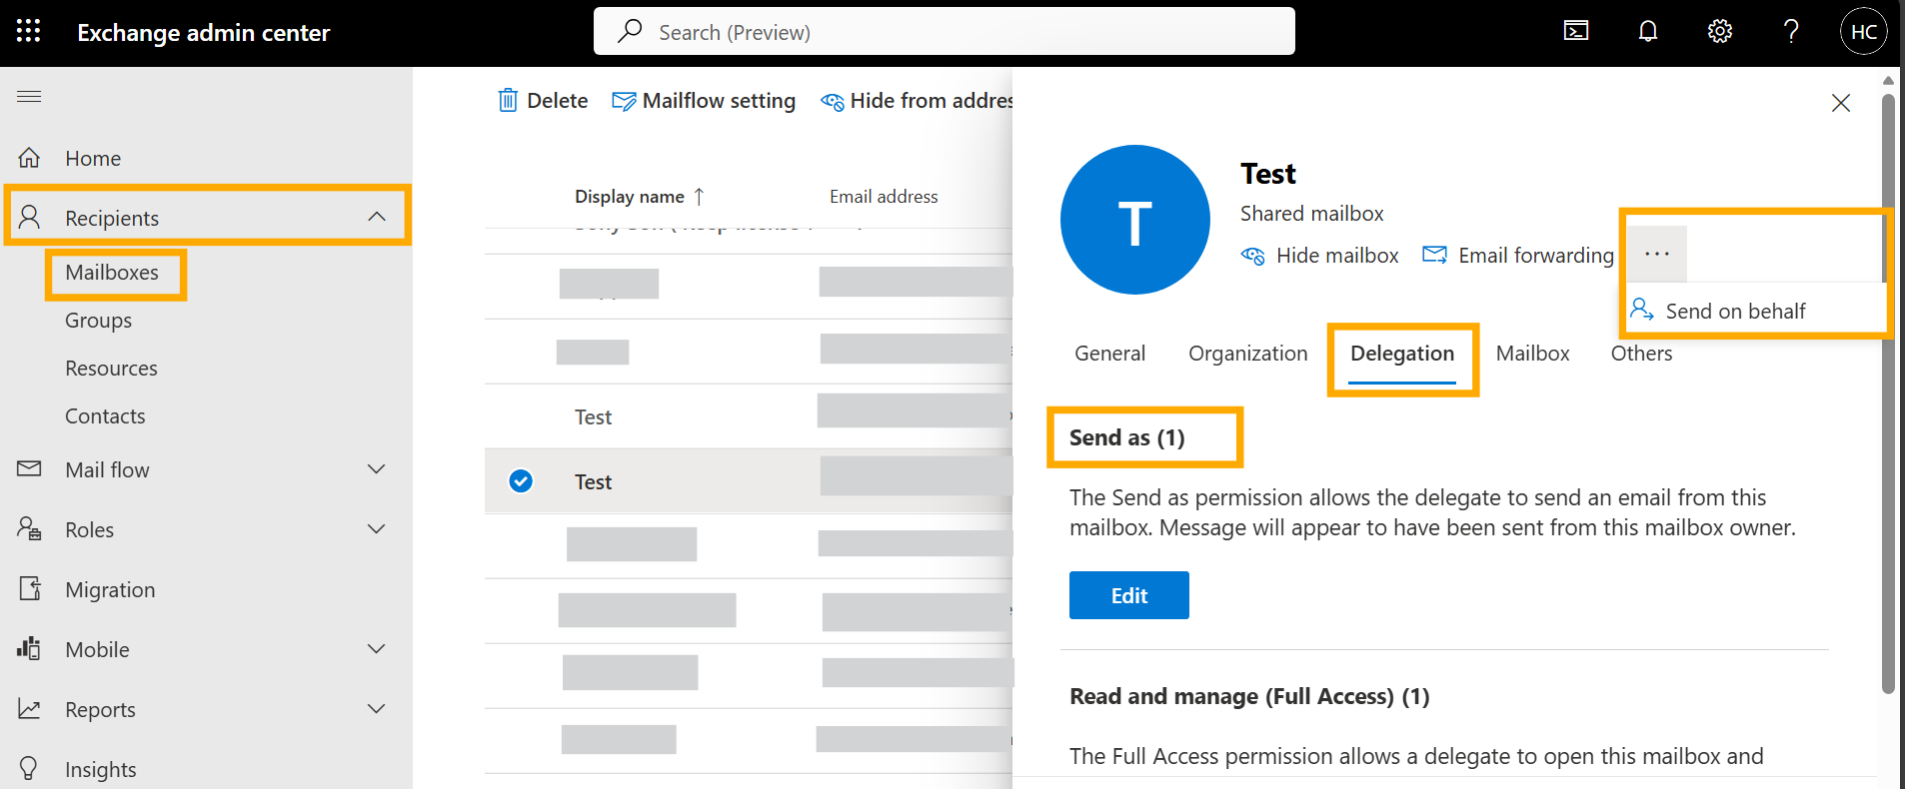Click the blue T mailbox avatar
This screenshot has height=789, width=1905.
pos(1135,220)
